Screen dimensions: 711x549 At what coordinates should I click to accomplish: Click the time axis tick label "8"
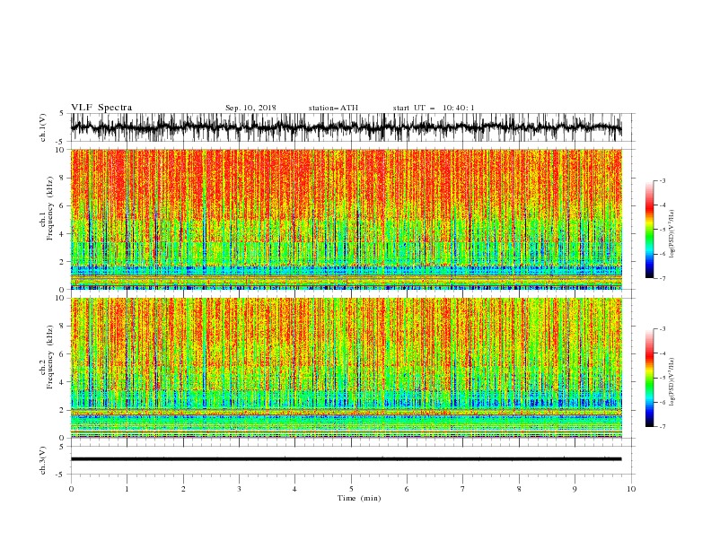pyautogui.click(x=519, y=489)
